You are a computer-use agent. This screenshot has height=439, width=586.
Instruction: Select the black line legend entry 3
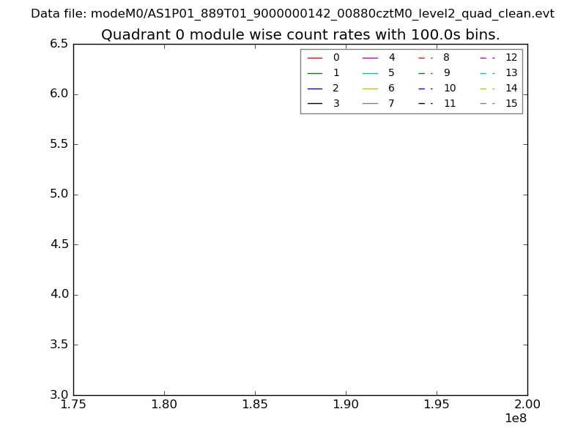(315, 103)
